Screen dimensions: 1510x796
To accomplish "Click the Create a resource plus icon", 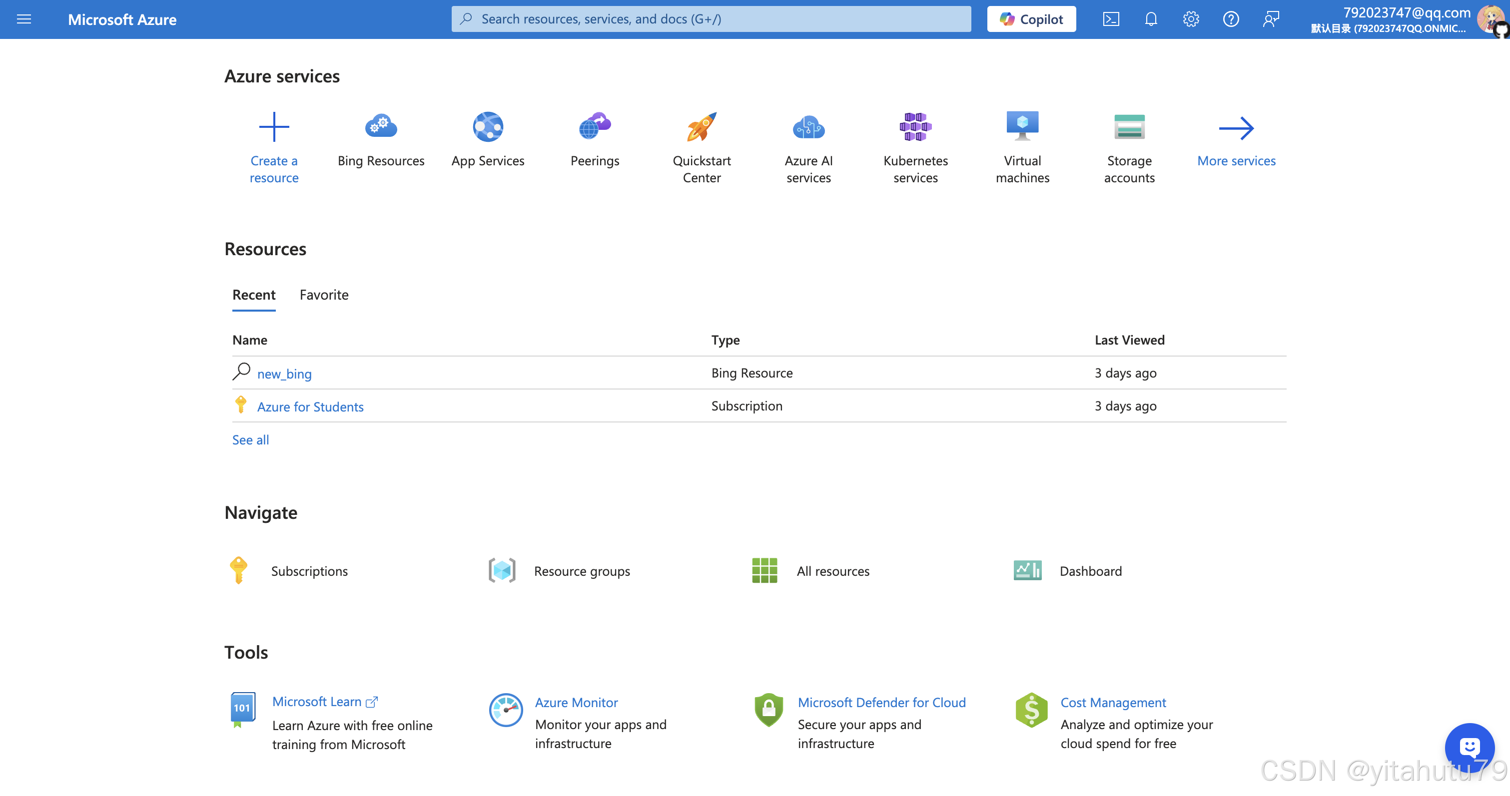I will pyautogui.click(x=274, y=126).
